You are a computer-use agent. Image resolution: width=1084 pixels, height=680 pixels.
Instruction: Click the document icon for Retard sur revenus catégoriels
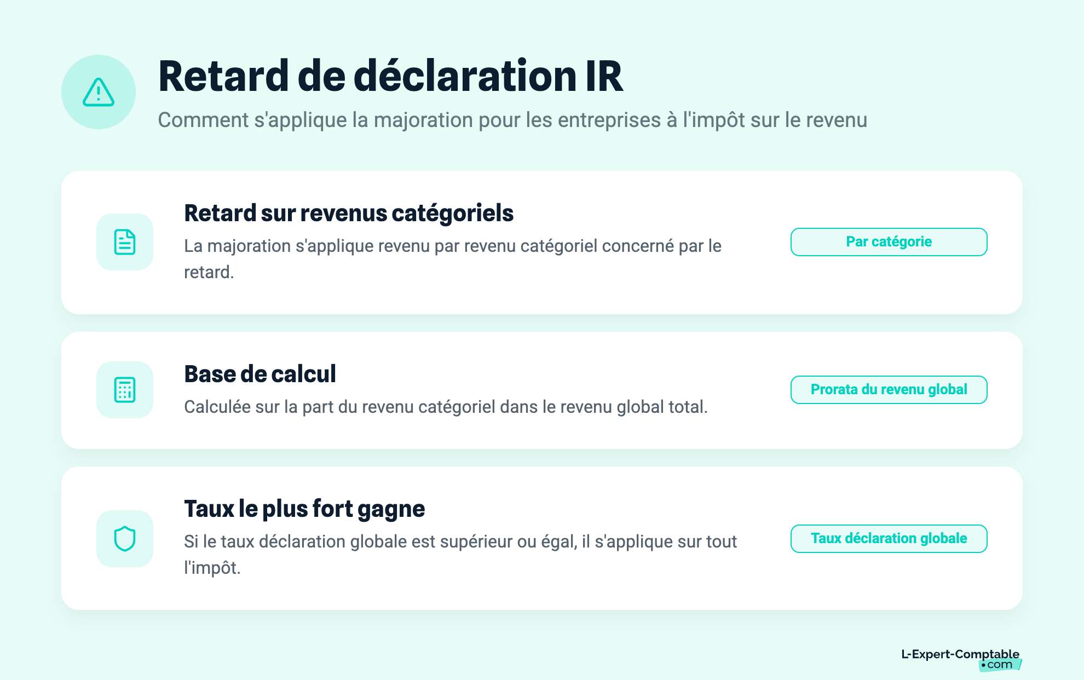coord(125,242)
